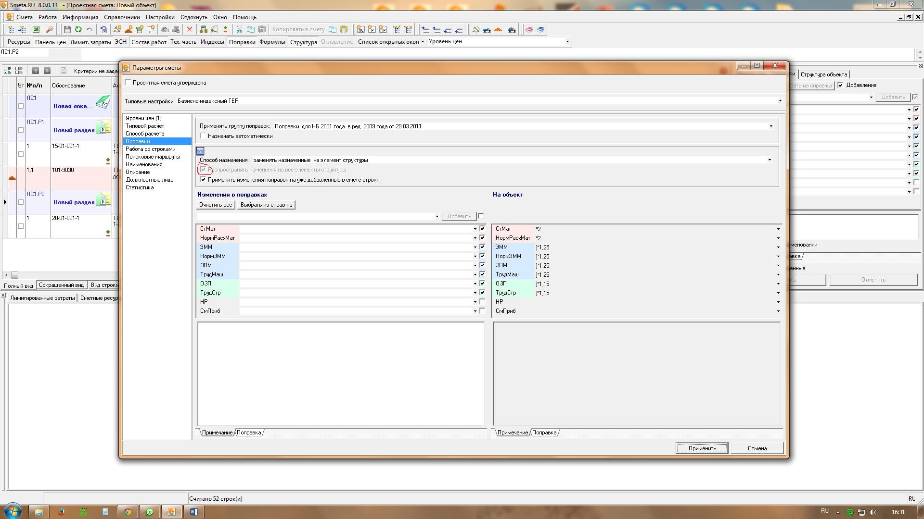Viewport: 924px width, 519px height.
Task: Expand Применять группу поправок dropdown
Action: 771,126
